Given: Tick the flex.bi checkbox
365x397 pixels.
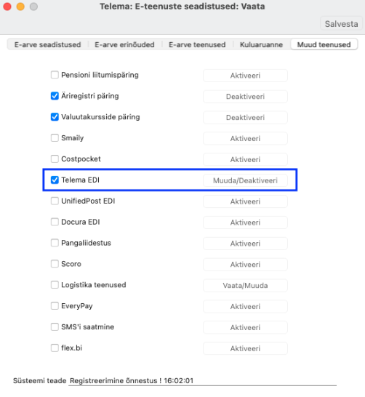Looking at the screenshot, I should 55,348.
